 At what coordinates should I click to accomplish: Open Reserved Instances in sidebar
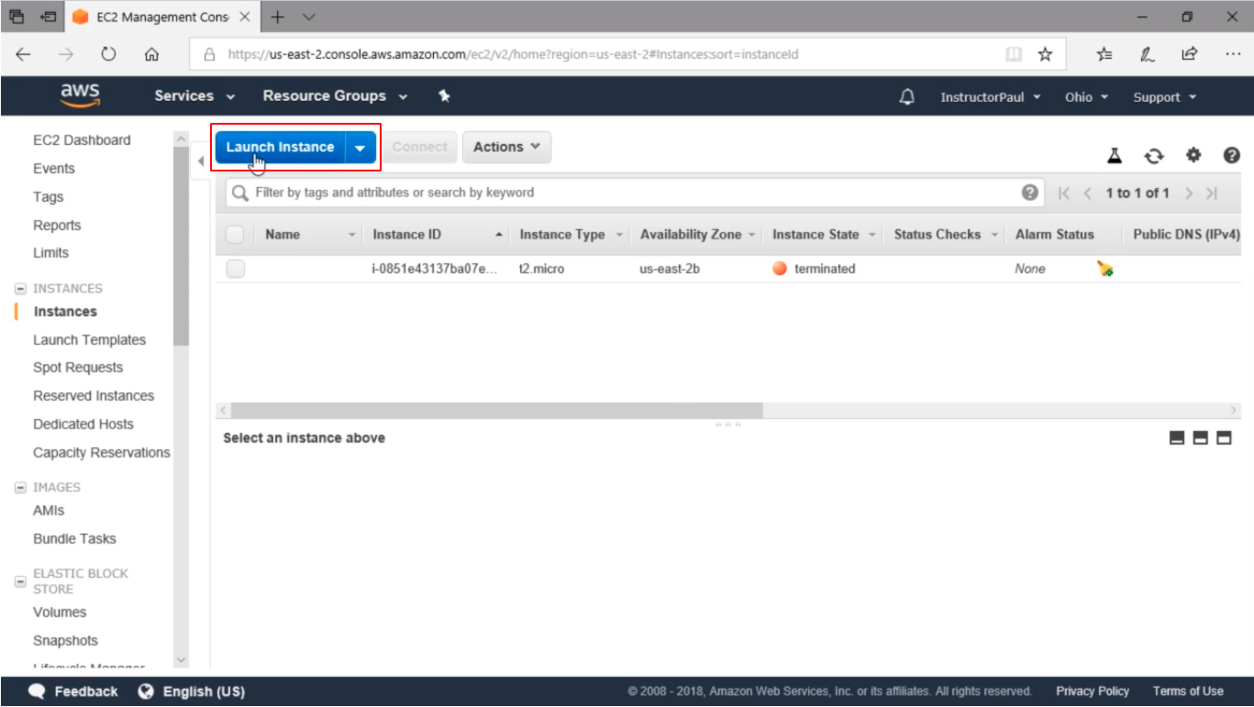click(x=94, y=396)
